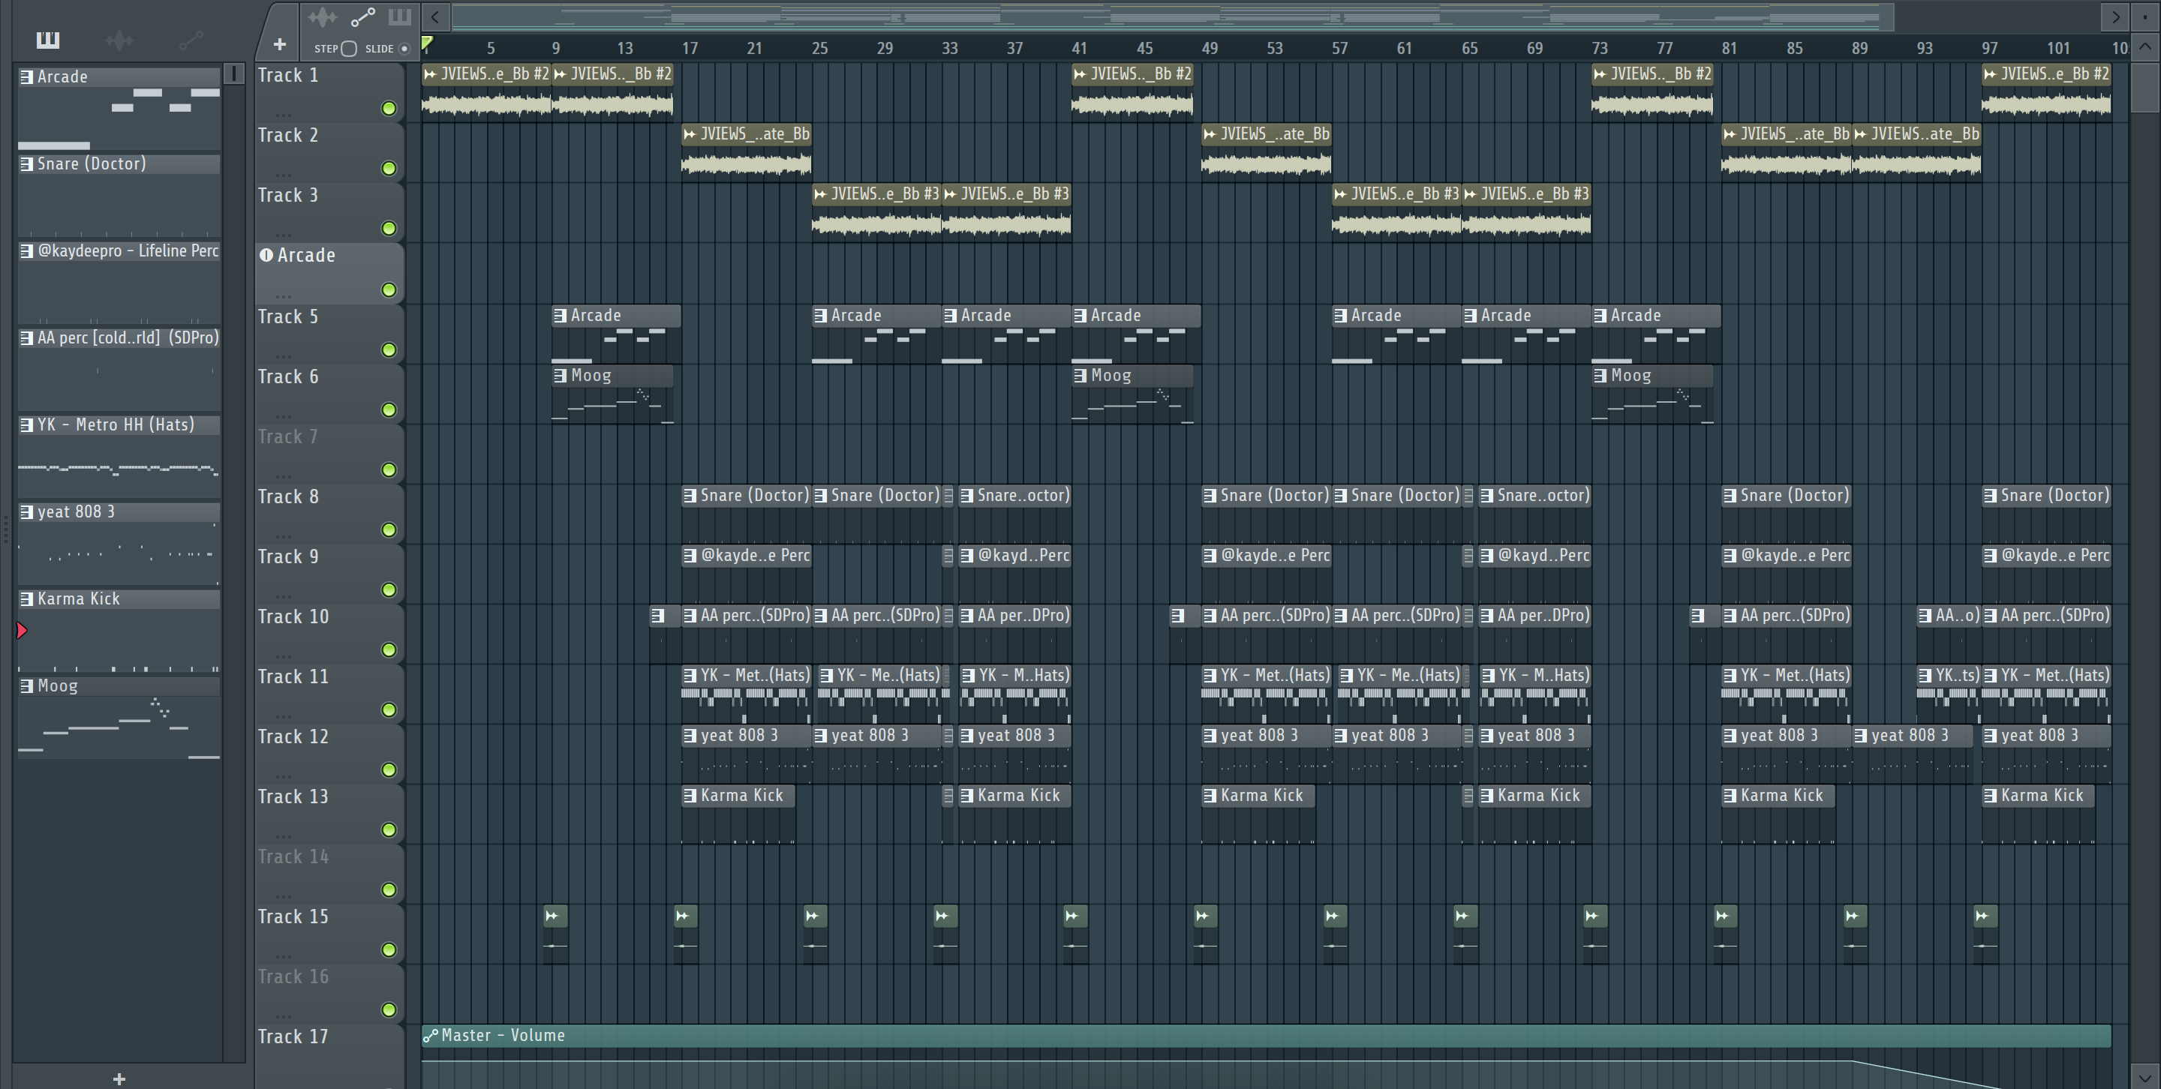
Task: Toggle the SLIDE radio button
Action: (404, 49)
